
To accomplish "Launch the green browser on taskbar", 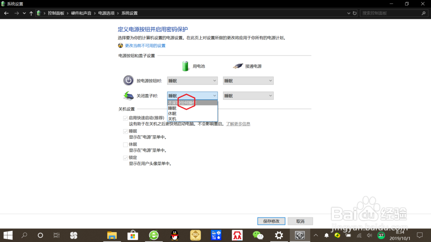I will click(154, 235).
